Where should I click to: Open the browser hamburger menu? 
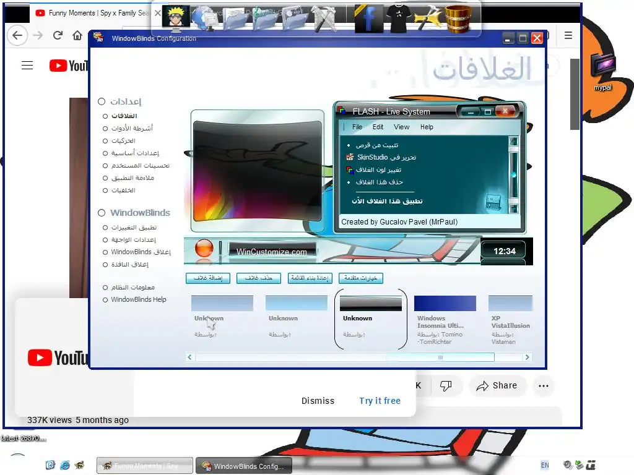[x=568, y=35]
